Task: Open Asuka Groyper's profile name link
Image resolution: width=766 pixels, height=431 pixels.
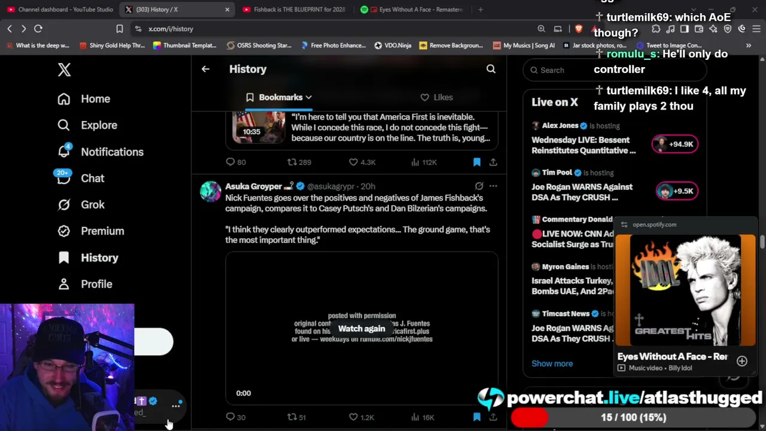Action: [254, 186]
